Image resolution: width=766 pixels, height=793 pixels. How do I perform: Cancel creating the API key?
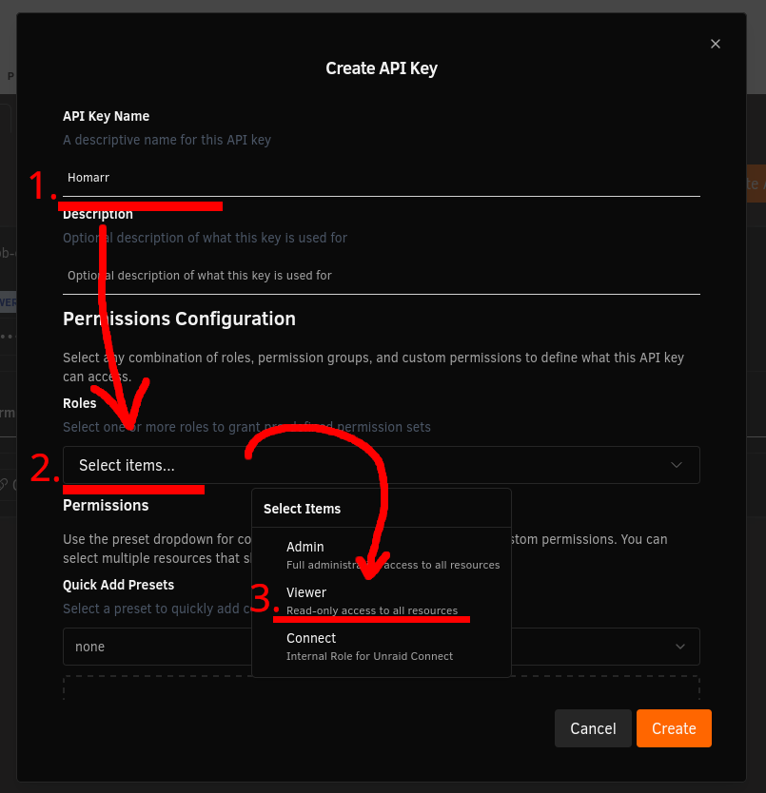coord(593,728)
